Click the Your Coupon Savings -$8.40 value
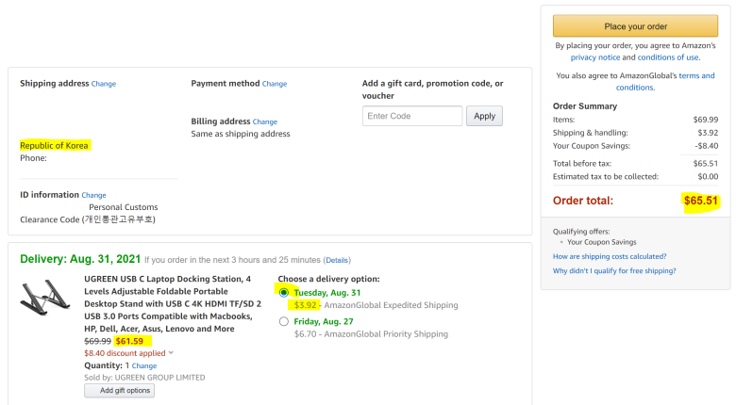736x405 pixels. click(x=706, y=146)
